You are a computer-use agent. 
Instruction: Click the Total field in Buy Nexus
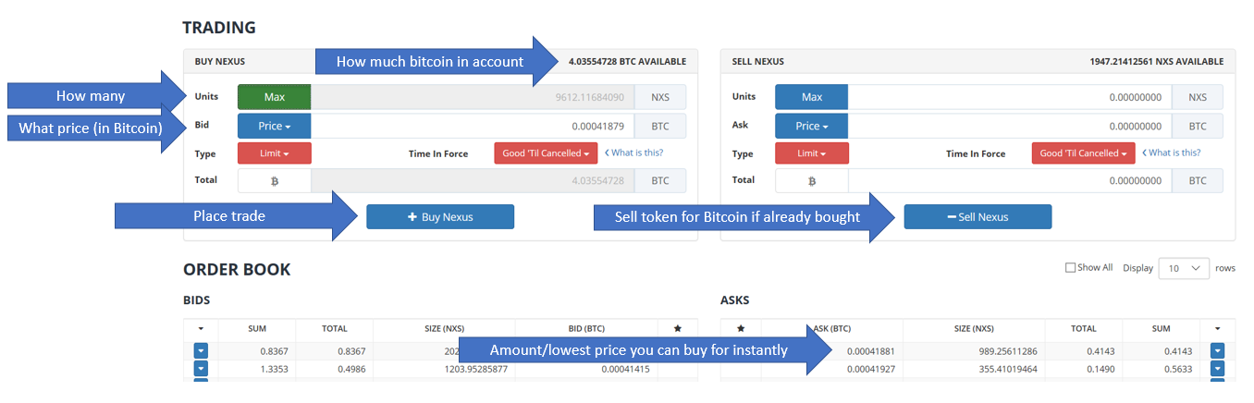[x=473, y=181]
